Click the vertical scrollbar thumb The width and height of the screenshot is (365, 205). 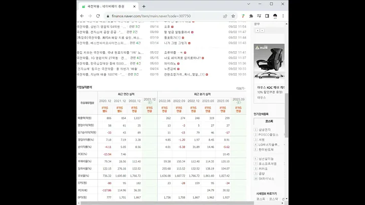[286, 115]
